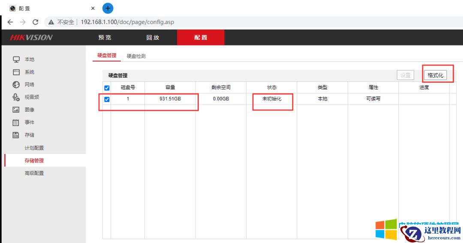The height and width of the screenshot is (243, 463).
Task: Click the browser back arrow
Action: (x=10, y=22)
